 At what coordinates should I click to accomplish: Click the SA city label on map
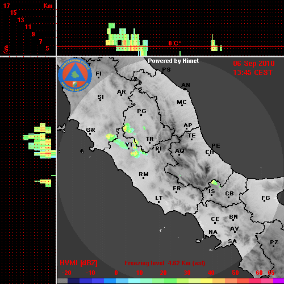(x=232, y=241)
